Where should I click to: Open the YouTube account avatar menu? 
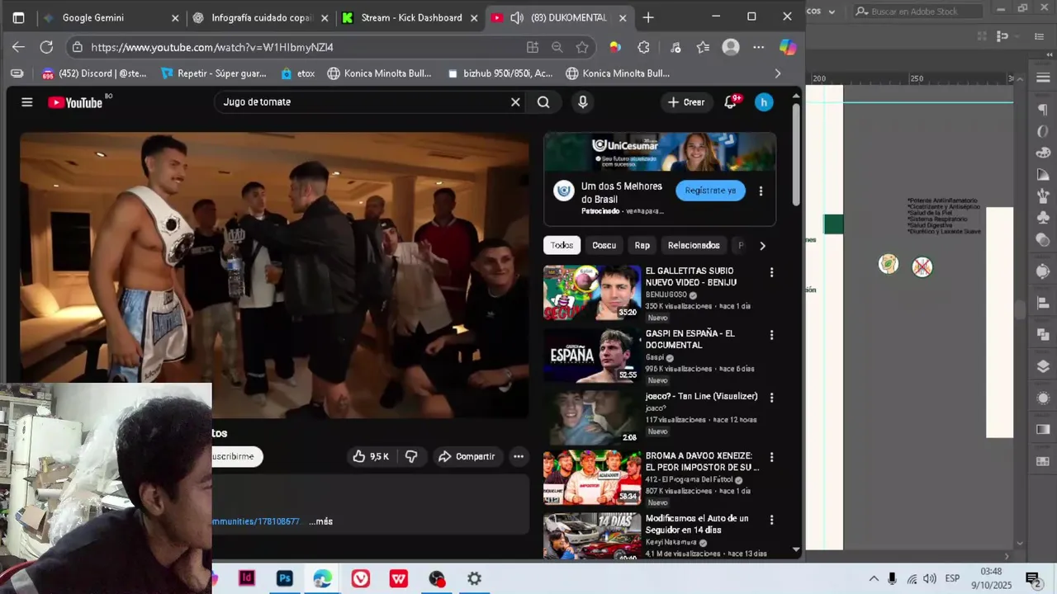[764, 102]
